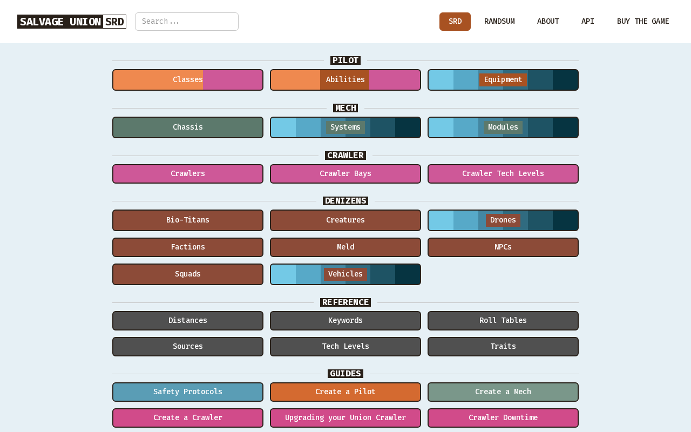Open the Keywords reference
Viewport: 691px width, 432px height.
point(345,321)
